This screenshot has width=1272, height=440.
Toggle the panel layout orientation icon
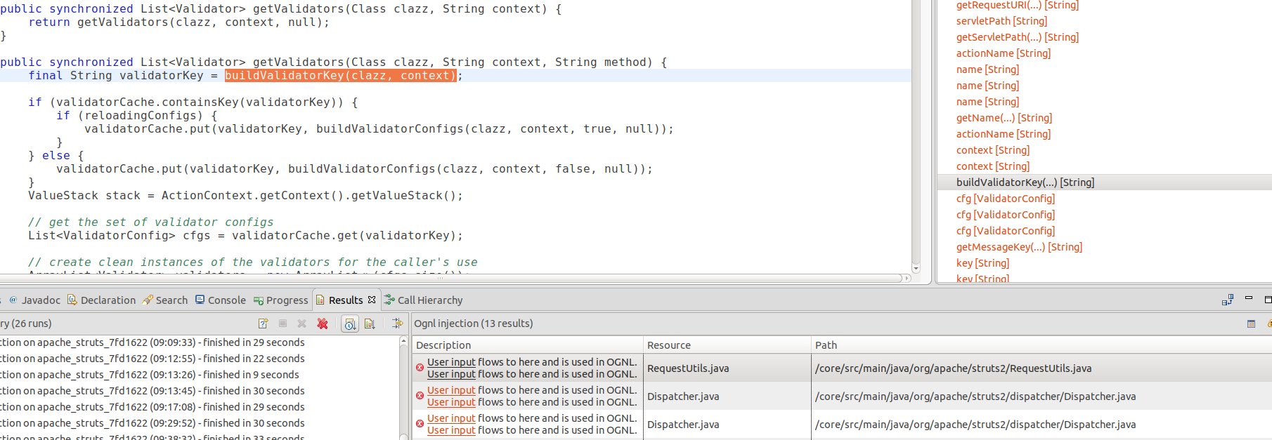click(x=1228, y=300)
